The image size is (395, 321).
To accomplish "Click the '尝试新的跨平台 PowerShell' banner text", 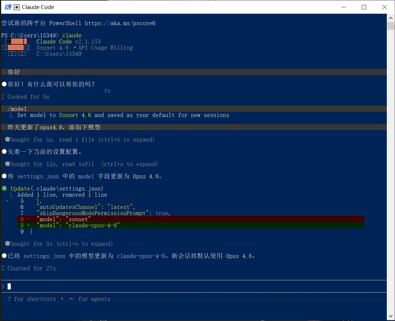I will (41, 23).
